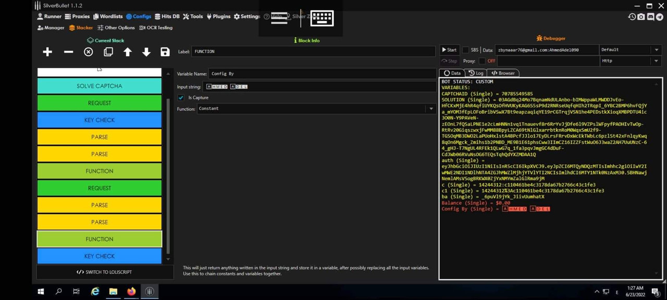667x300 pixels.
Task: Open the Discord icon
Action: point(650,17)
